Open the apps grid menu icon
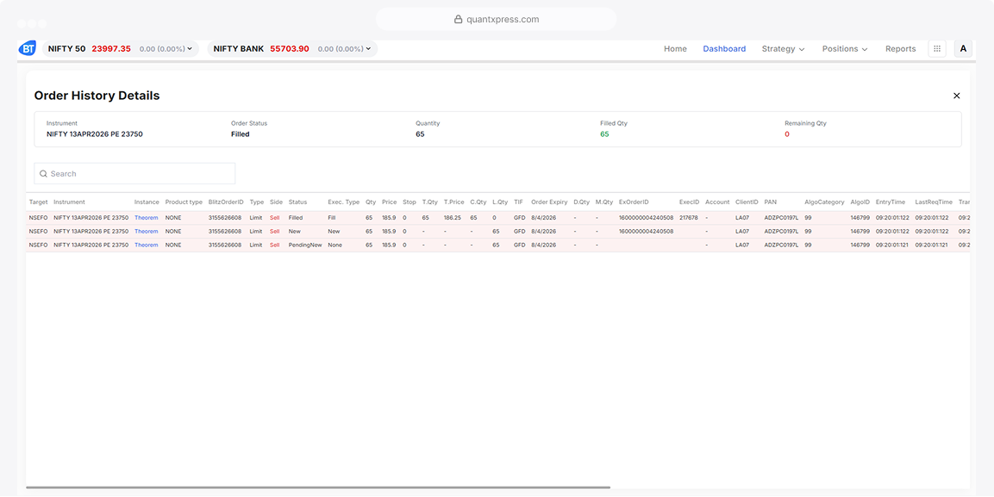Viewport: 994px width, 497px height. 937,49
